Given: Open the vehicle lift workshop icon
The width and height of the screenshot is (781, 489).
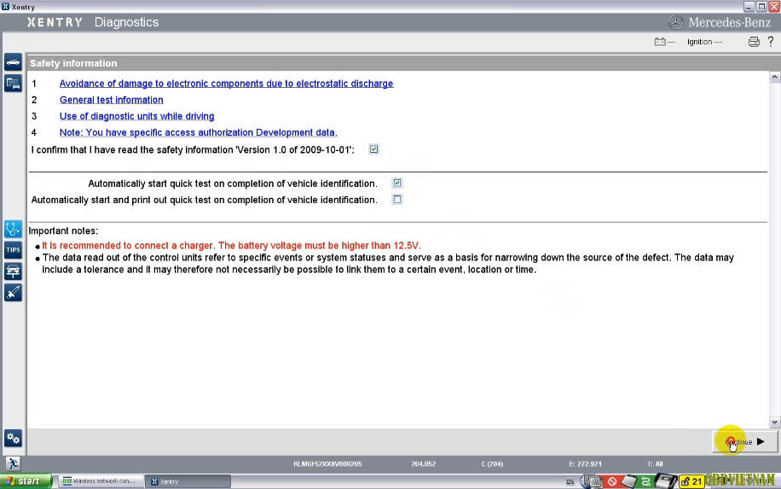Looking at the screenshot, I should point(13,271).
